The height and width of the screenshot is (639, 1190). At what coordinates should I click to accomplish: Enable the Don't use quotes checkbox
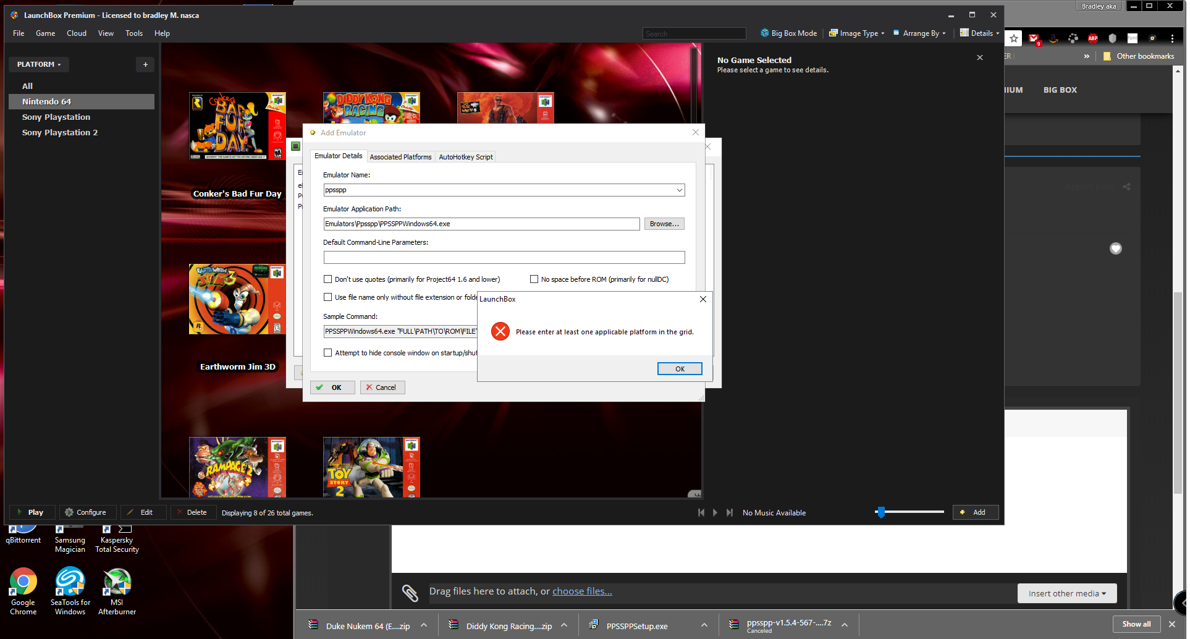tap(329, 280)
